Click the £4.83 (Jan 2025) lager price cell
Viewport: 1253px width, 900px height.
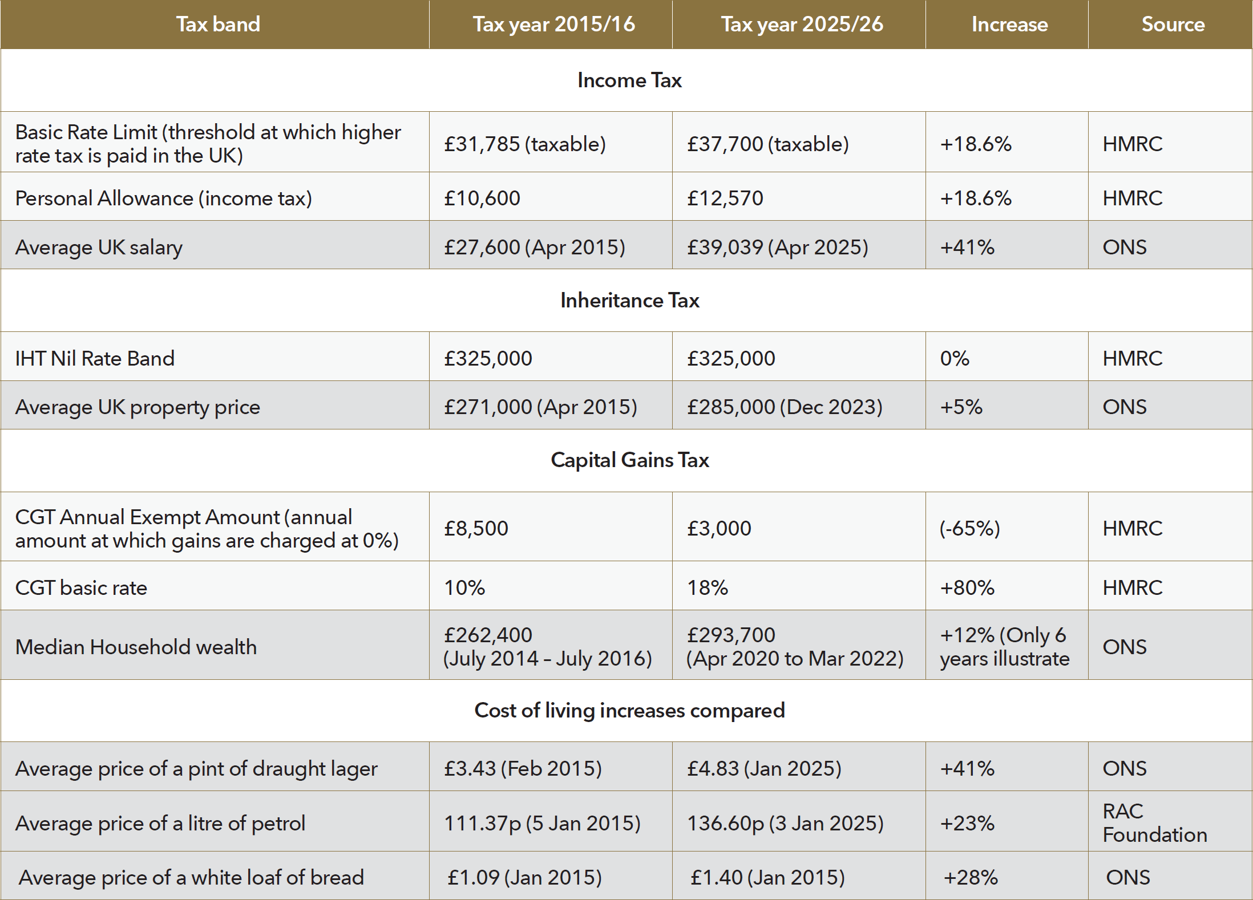pyautogui.click(x=764, y=769)
